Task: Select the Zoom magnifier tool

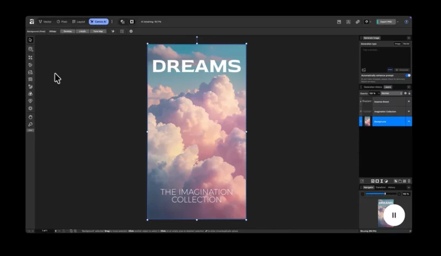Action: coord(30,124)
